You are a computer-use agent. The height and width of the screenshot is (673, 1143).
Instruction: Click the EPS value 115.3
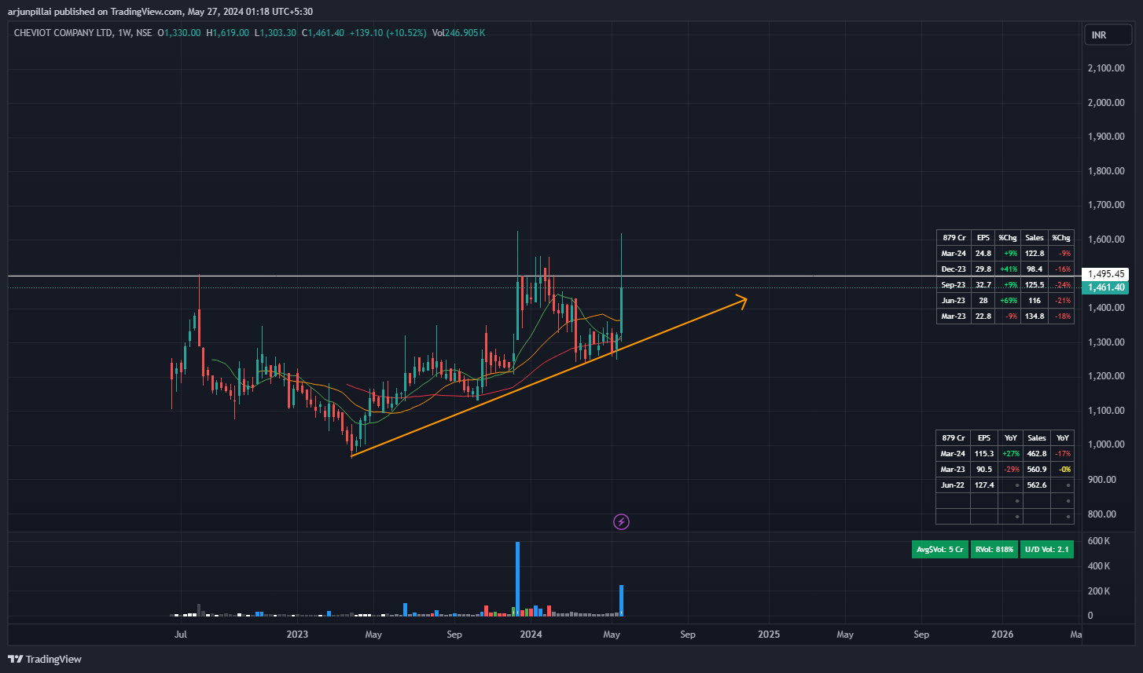click(983, 453)
